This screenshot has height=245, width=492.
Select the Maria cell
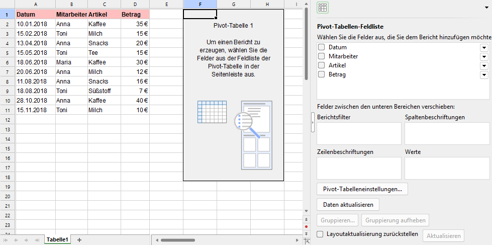point(72,62)
